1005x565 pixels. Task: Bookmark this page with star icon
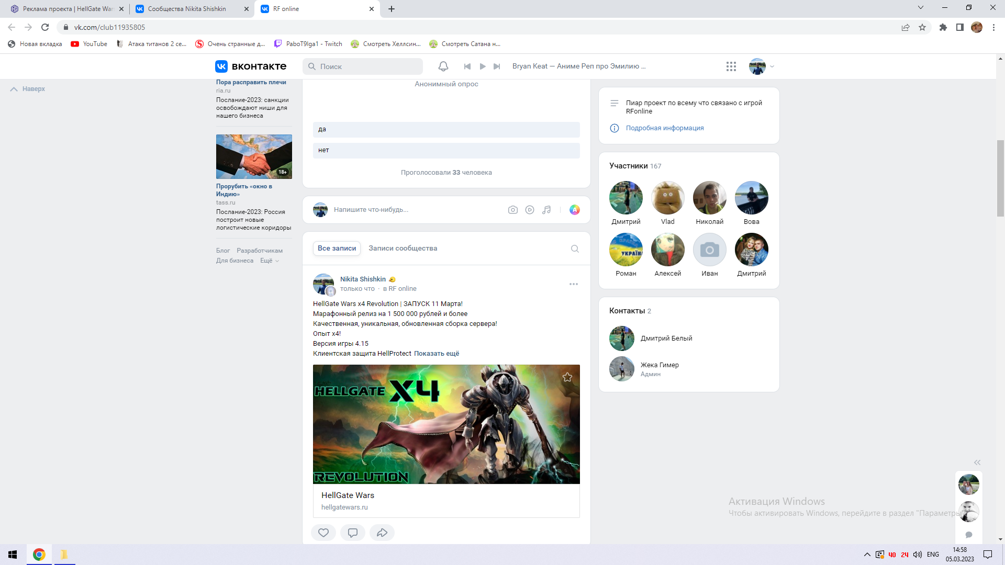[922, 27]
